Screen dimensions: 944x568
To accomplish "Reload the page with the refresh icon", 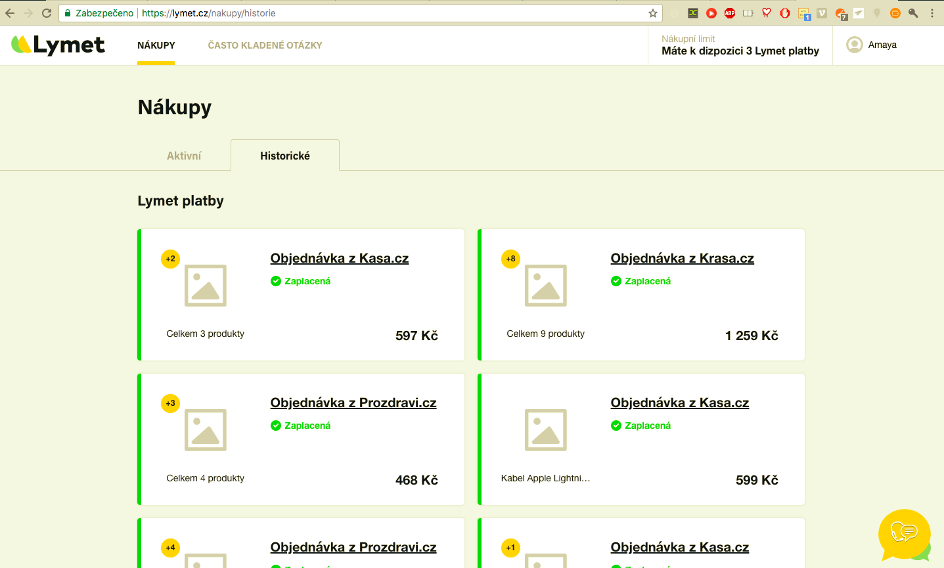I will pos(47,13).
